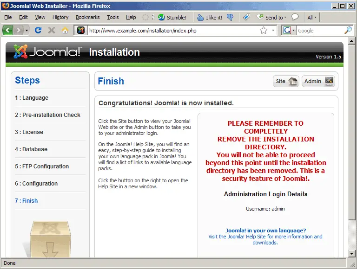Open the address bar history dropdown
357x269 pixels.
point(273,30)
